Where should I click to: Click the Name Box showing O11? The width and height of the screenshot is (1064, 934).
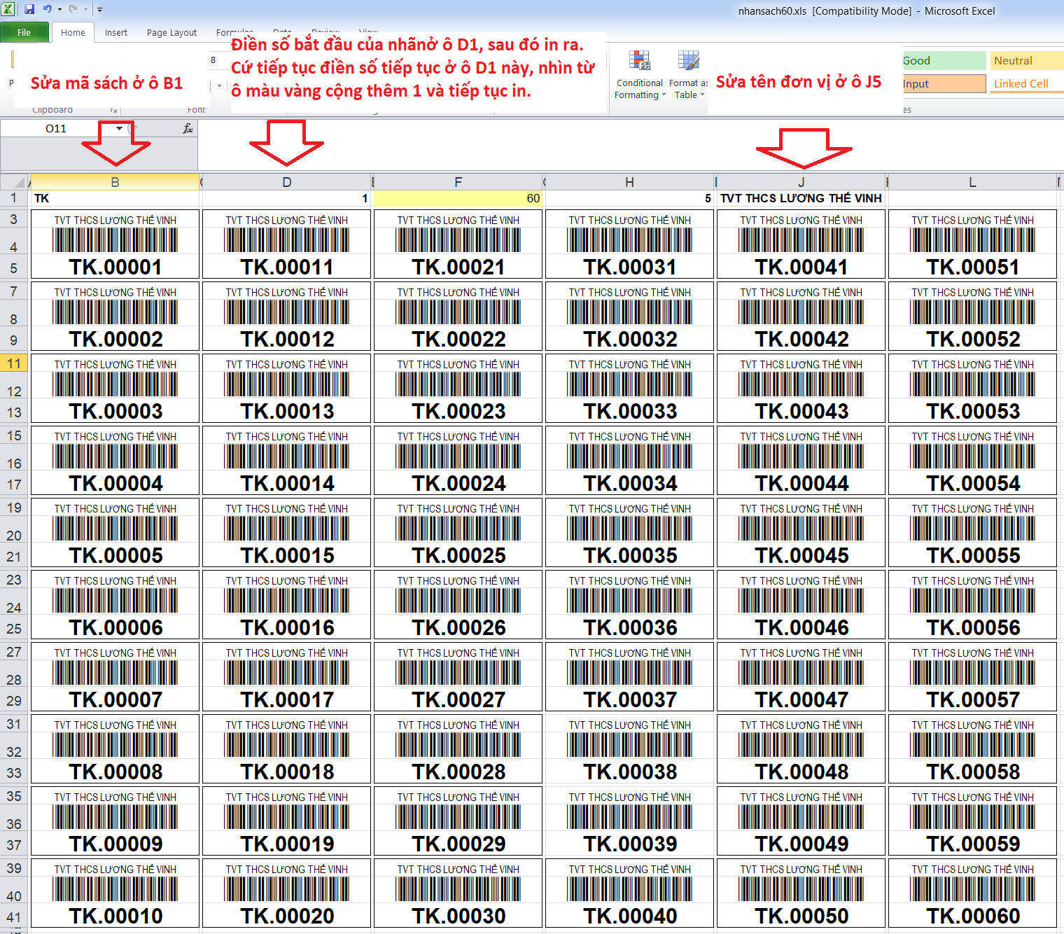tap(56, 128)
